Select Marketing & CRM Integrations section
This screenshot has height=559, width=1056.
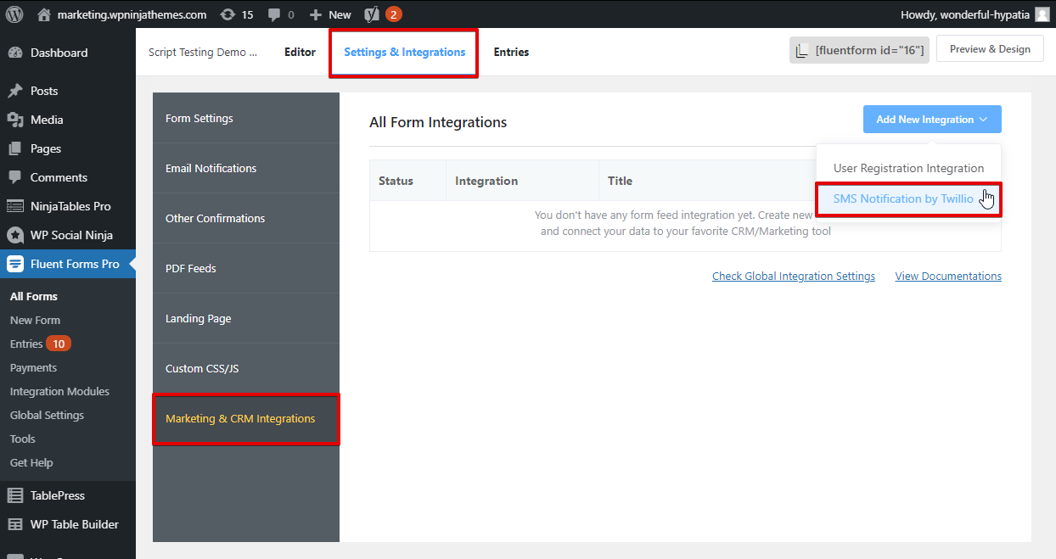tap(240, 418)
